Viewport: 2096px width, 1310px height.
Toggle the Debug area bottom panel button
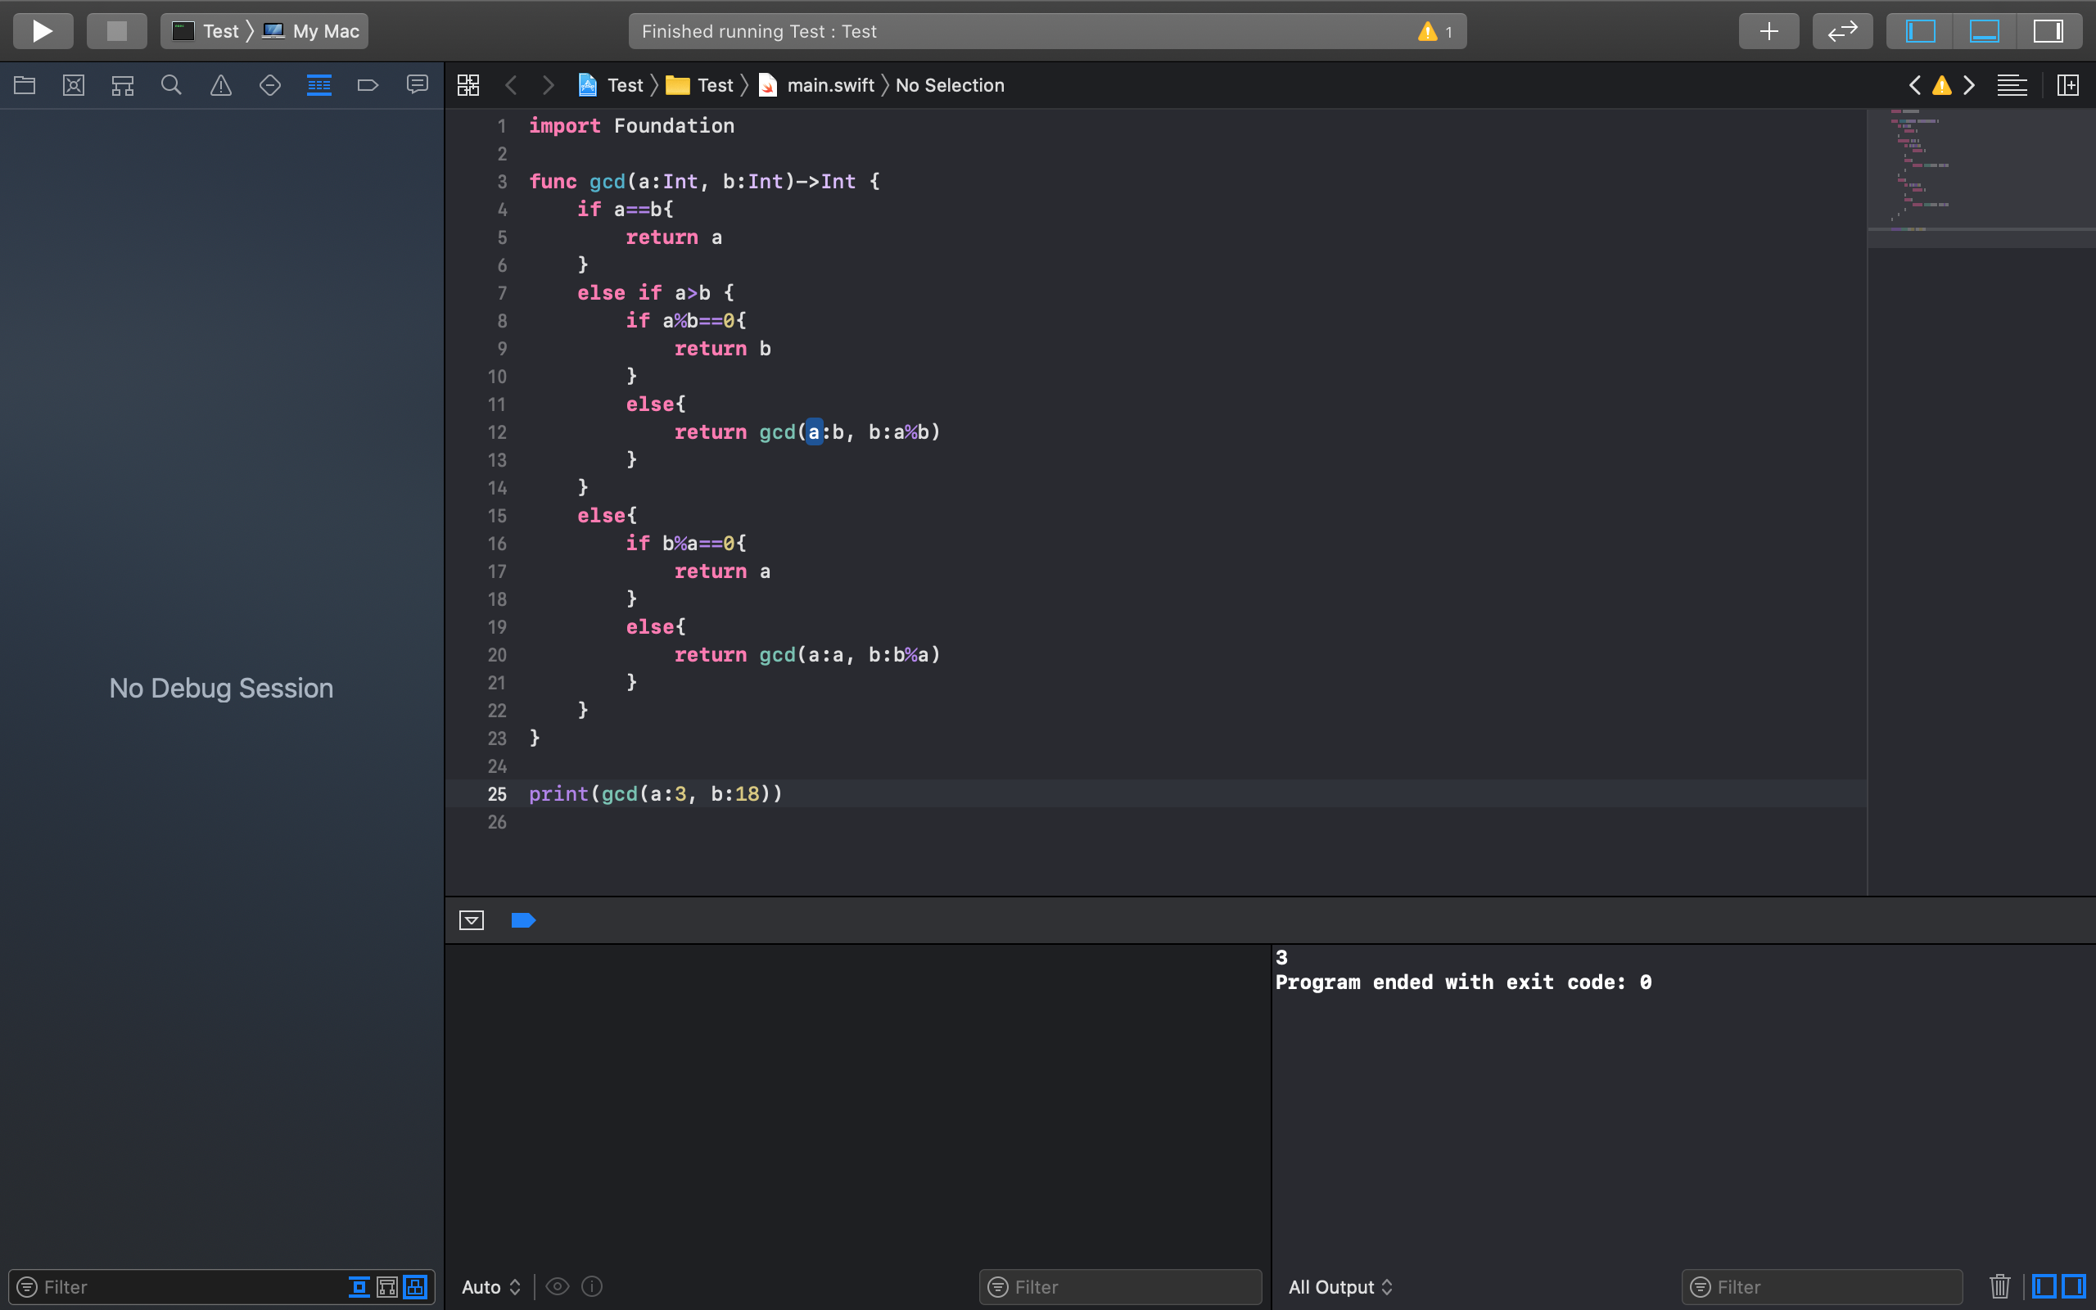click(1985, 31)
